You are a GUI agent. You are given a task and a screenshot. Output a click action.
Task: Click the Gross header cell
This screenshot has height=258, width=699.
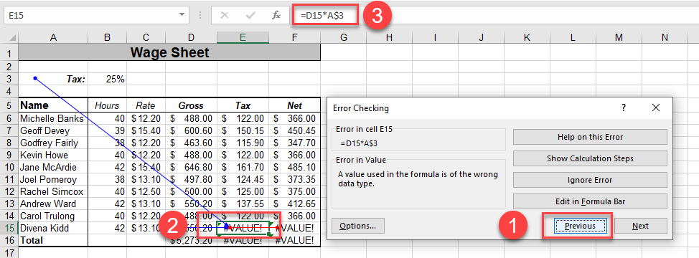coord(191,105)
